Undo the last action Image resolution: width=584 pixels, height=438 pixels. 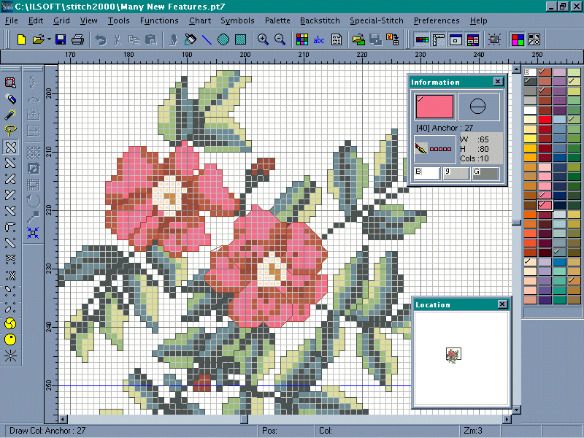click(101, 39)
